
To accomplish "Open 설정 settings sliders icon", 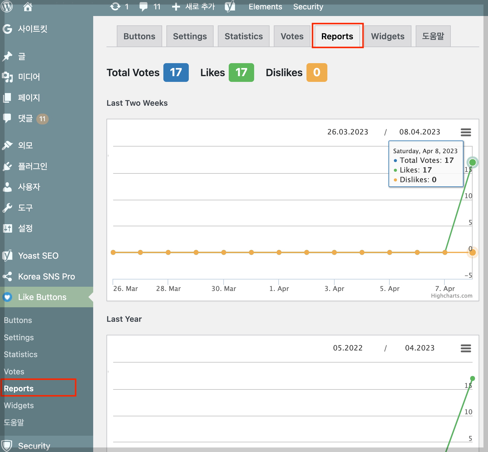I will click(7, 228).
